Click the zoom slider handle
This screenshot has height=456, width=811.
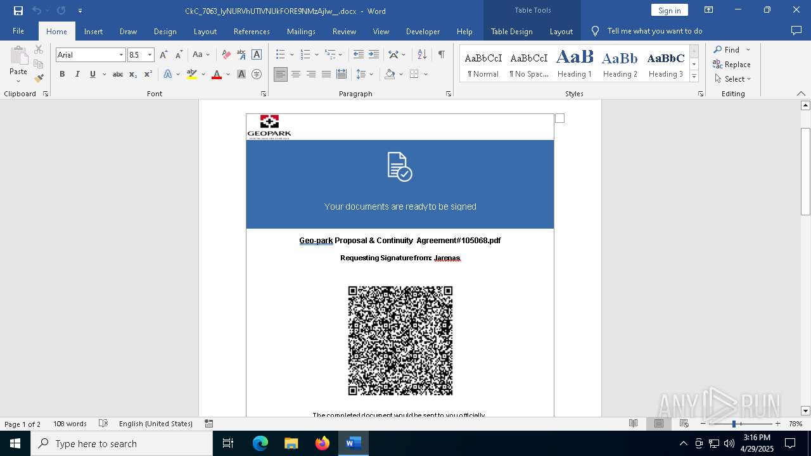(734, 424)
